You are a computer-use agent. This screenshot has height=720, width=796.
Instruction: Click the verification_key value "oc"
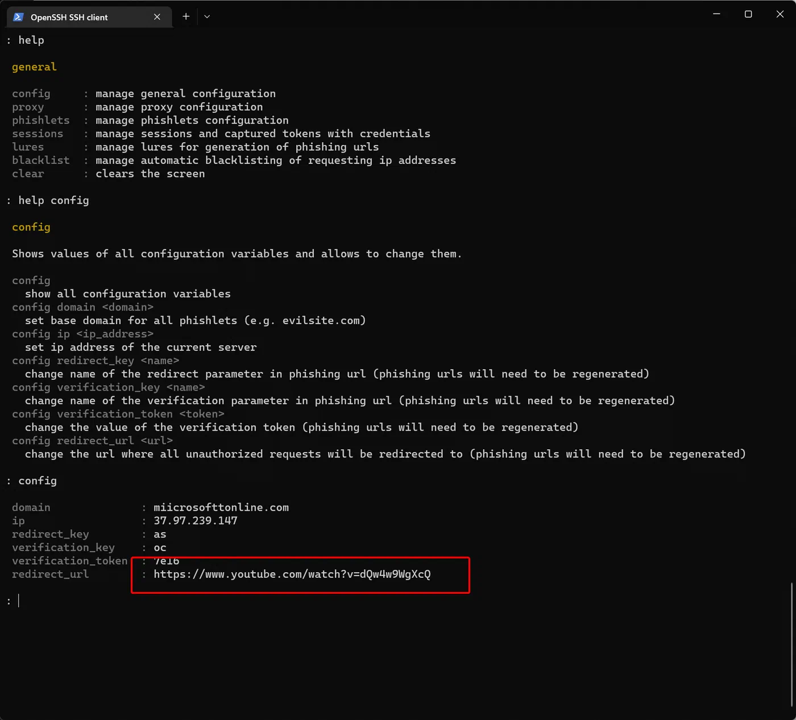[160, 548]
